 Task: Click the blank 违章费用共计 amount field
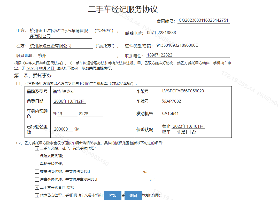point(124,179)
